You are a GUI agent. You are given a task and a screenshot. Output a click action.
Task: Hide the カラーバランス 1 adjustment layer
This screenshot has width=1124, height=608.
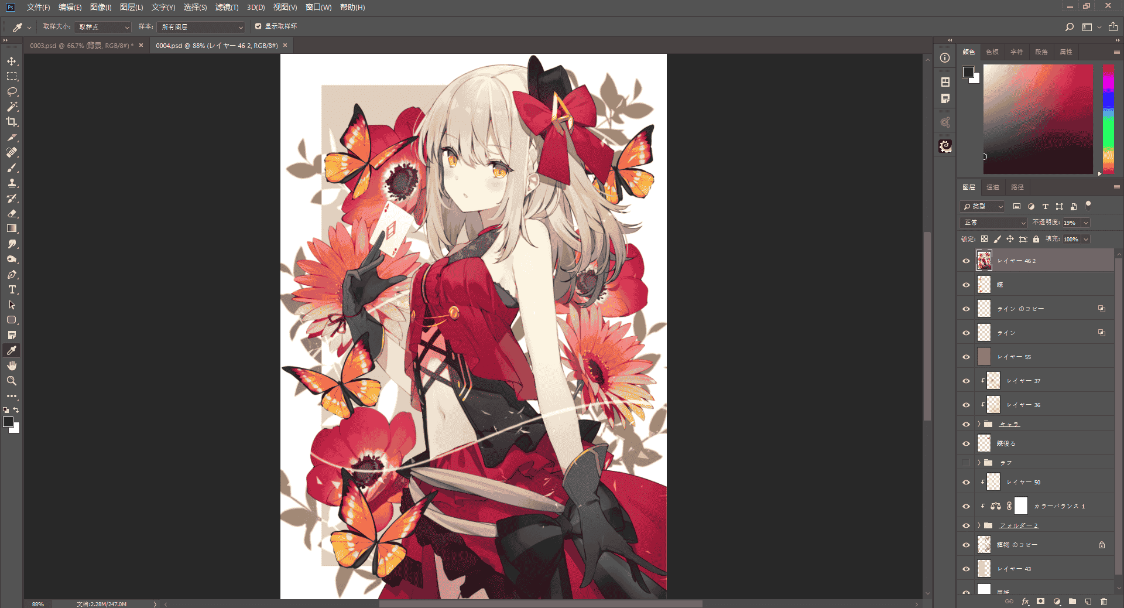click(966, 506)
